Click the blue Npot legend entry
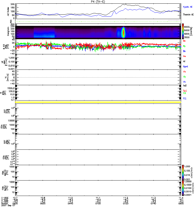This screenshot has height=209, width=196. pyautogui.click(x=186, y=67)
